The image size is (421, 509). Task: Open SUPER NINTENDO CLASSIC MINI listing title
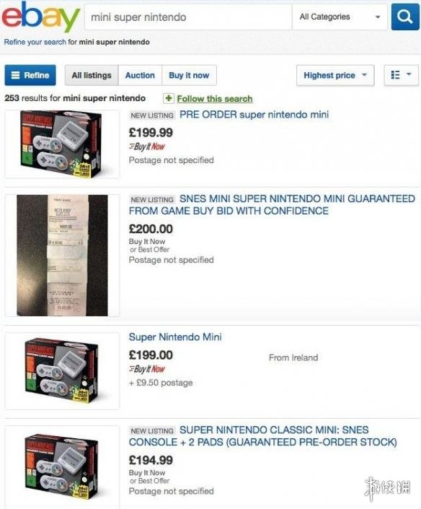(x=263, y=436)
